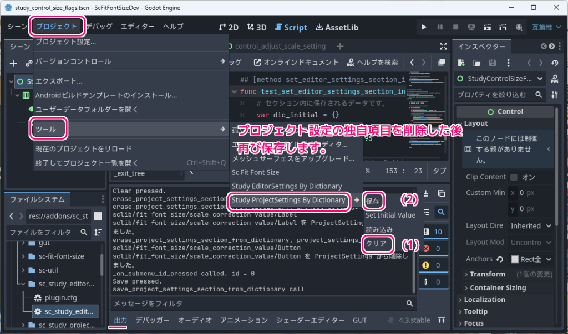Open the エディター menu
Viewport: 568px width, 334px height.
point(139,27)
